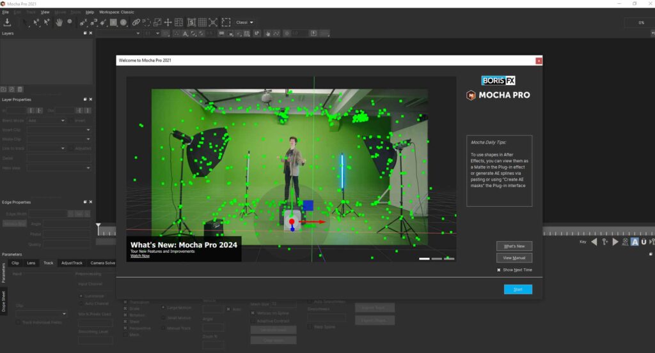The height and width of the screenshot is (353, 655).
Task: Enable Track Individual Fields checkbox
Action: click(18, 322)
